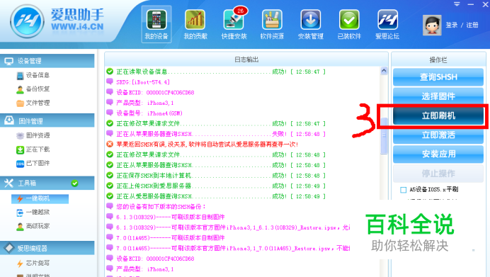This screenshot has height=277, width=490.
Task: Click the 安装应用 button
Action: (x=438, y=154)
